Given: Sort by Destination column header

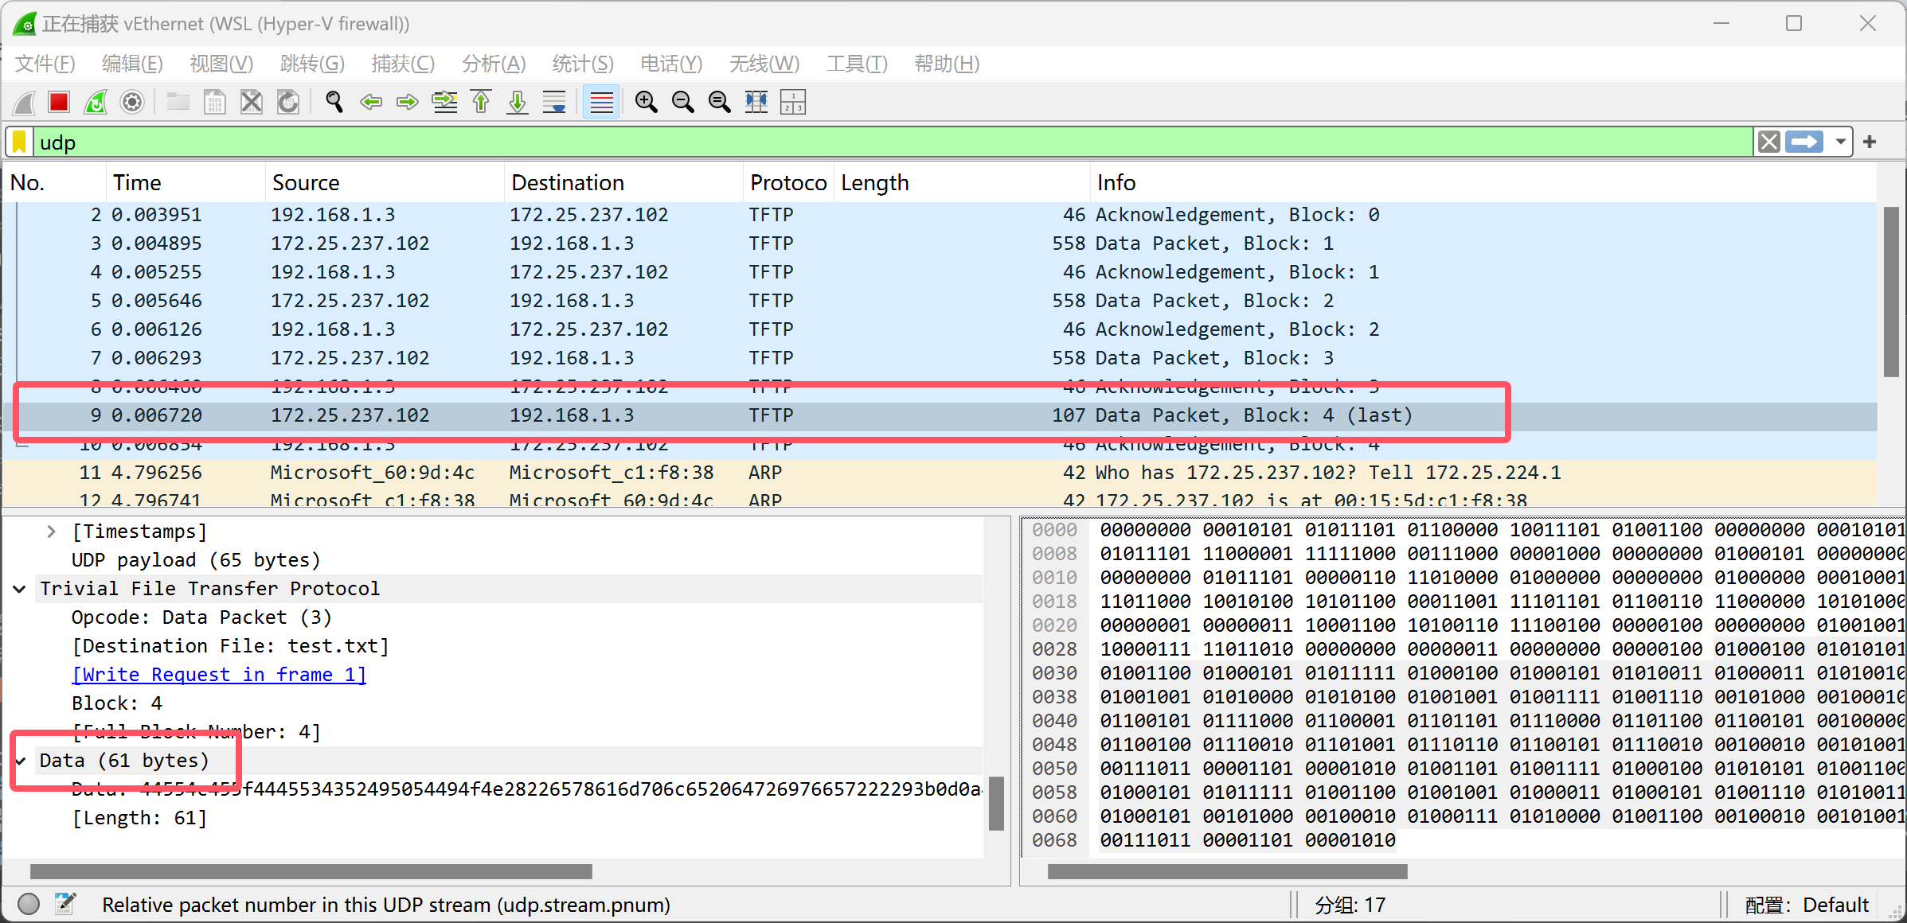Looking at the screenshot, I should pos(623,182).
